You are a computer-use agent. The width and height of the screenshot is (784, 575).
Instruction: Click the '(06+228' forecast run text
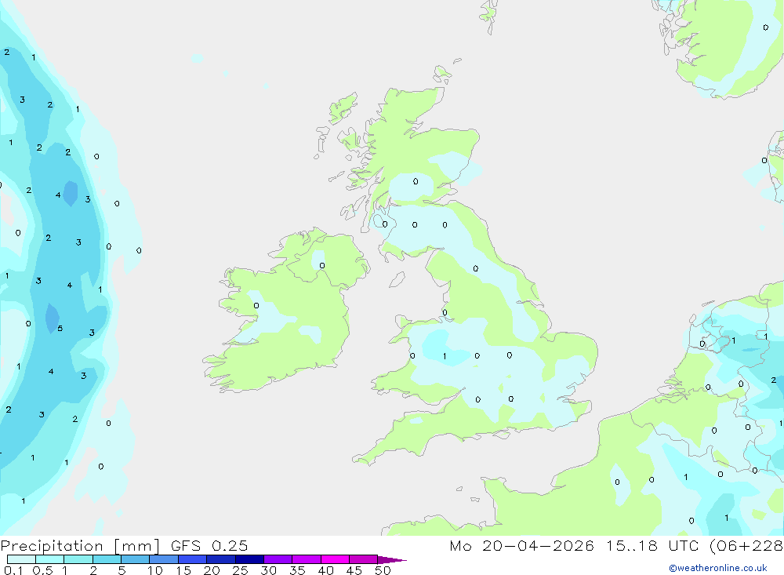coord(746,546)
